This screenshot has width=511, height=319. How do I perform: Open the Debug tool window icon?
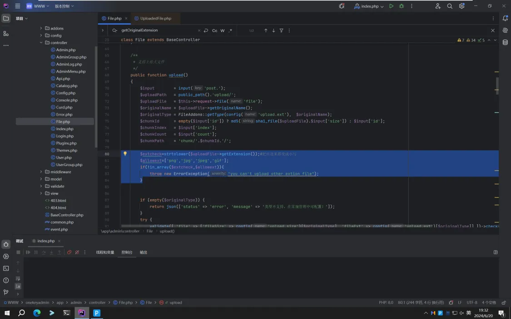coord(6,244)
